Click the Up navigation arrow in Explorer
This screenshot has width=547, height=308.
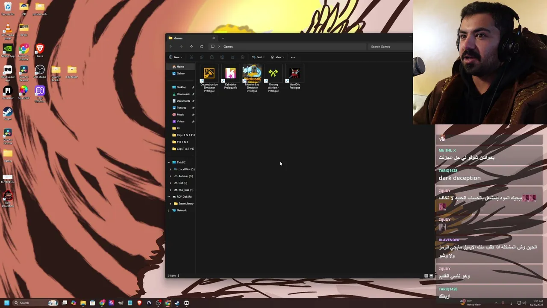click(191, 47)
